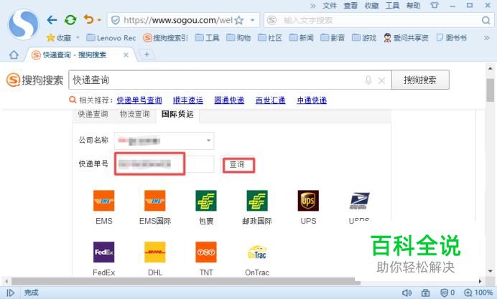
Task: Open the 游戏 bookmark folder
Action: [364, 38]
